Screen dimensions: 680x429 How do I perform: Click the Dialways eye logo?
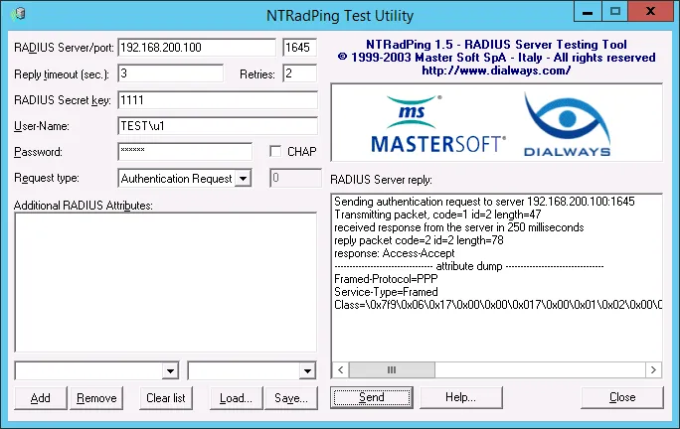point(568,124)
